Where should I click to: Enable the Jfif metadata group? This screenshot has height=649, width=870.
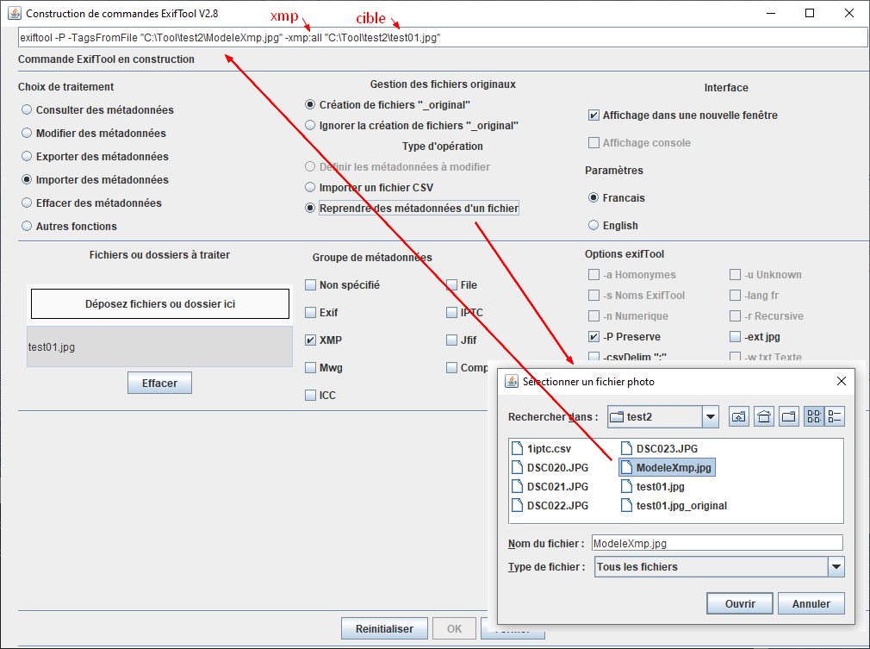point(451,340)
